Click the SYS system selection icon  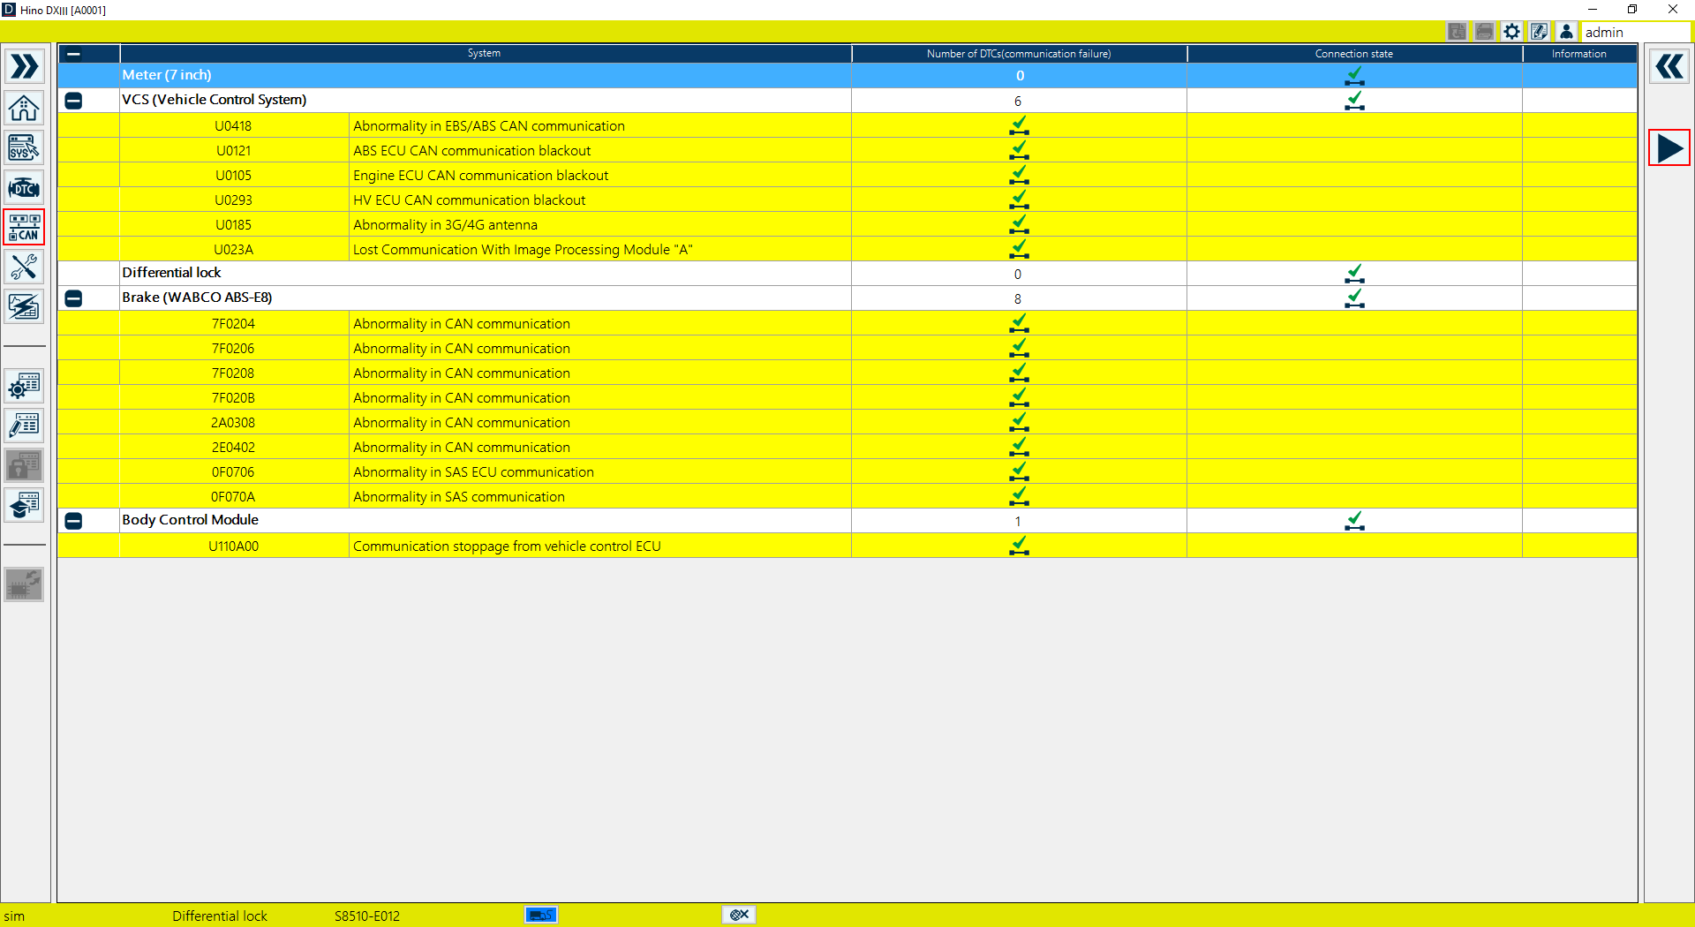pyautogui.click(x=24, y=147)
